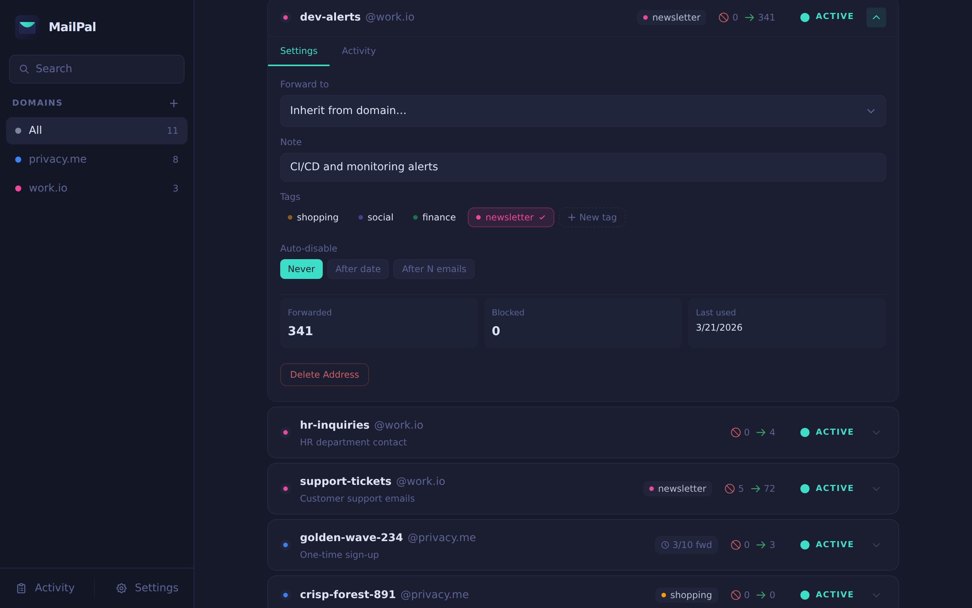This screenshot has height=608, width=972.
Task: Toggle the newsletter tag off
Action: 511,217
